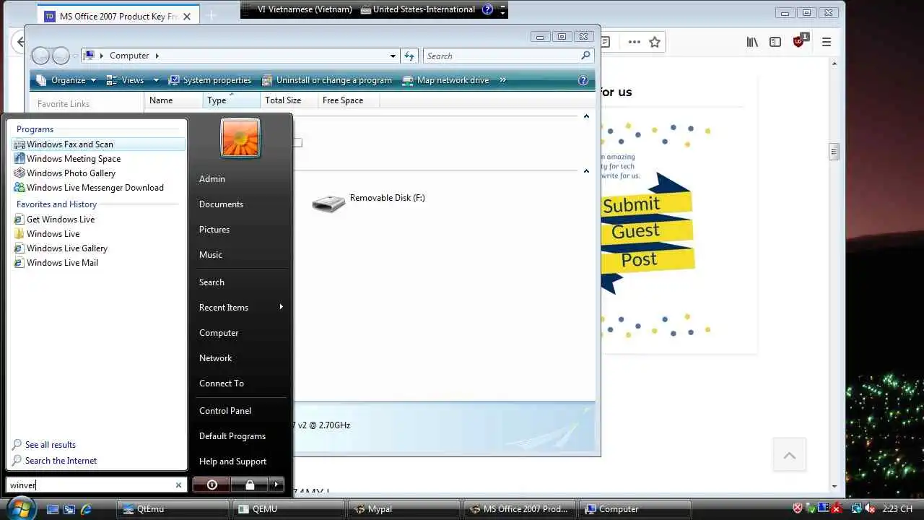The image size is (924, 520).
Task: Switch to Mypal taskbar button
Action: 404,509
